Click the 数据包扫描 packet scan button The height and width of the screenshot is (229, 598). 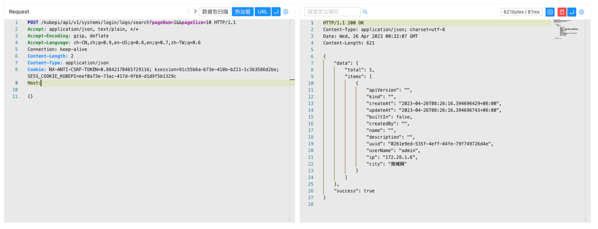pyautogui.click(x=215, y=12)
